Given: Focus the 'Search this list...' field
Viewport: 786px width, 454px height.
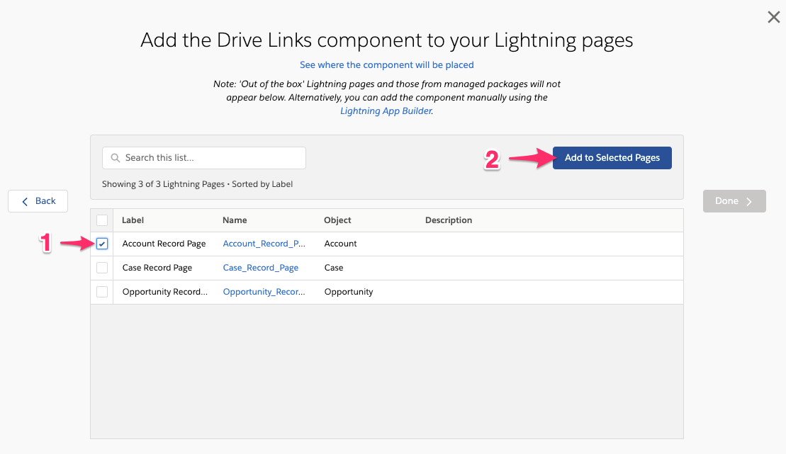Looking at the screenshot, I should coord(204,158).
